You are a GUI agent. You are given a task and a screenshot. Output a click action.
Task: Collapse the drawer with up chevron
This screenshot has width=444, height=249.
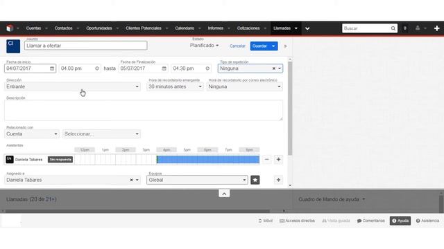[x=224, y=194]
